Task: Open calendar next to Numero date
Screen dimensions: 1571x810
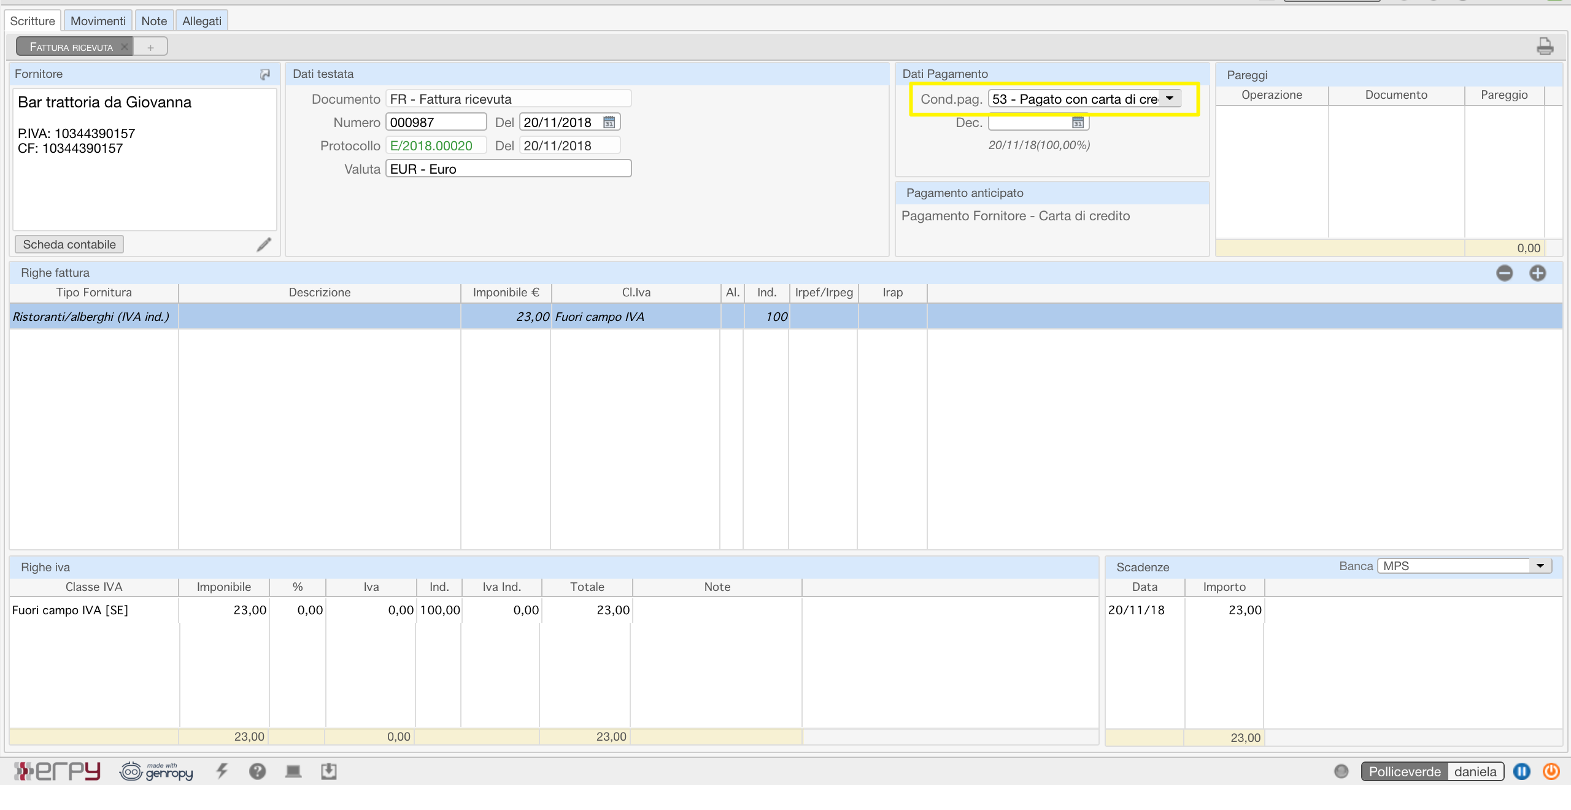Action: point(609,122)
